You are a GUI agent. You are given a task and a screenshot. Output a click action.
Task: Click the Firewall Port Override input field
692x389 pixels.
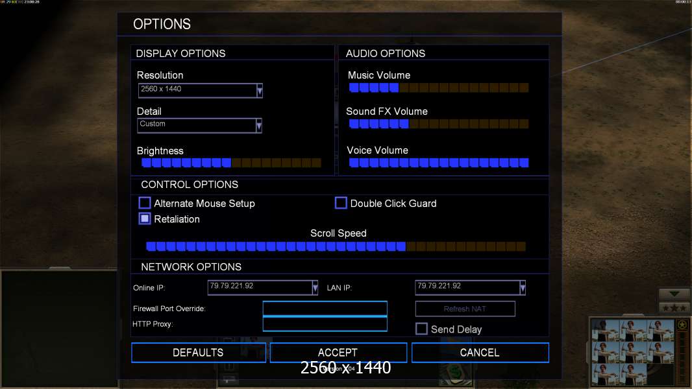click(325, 308)
